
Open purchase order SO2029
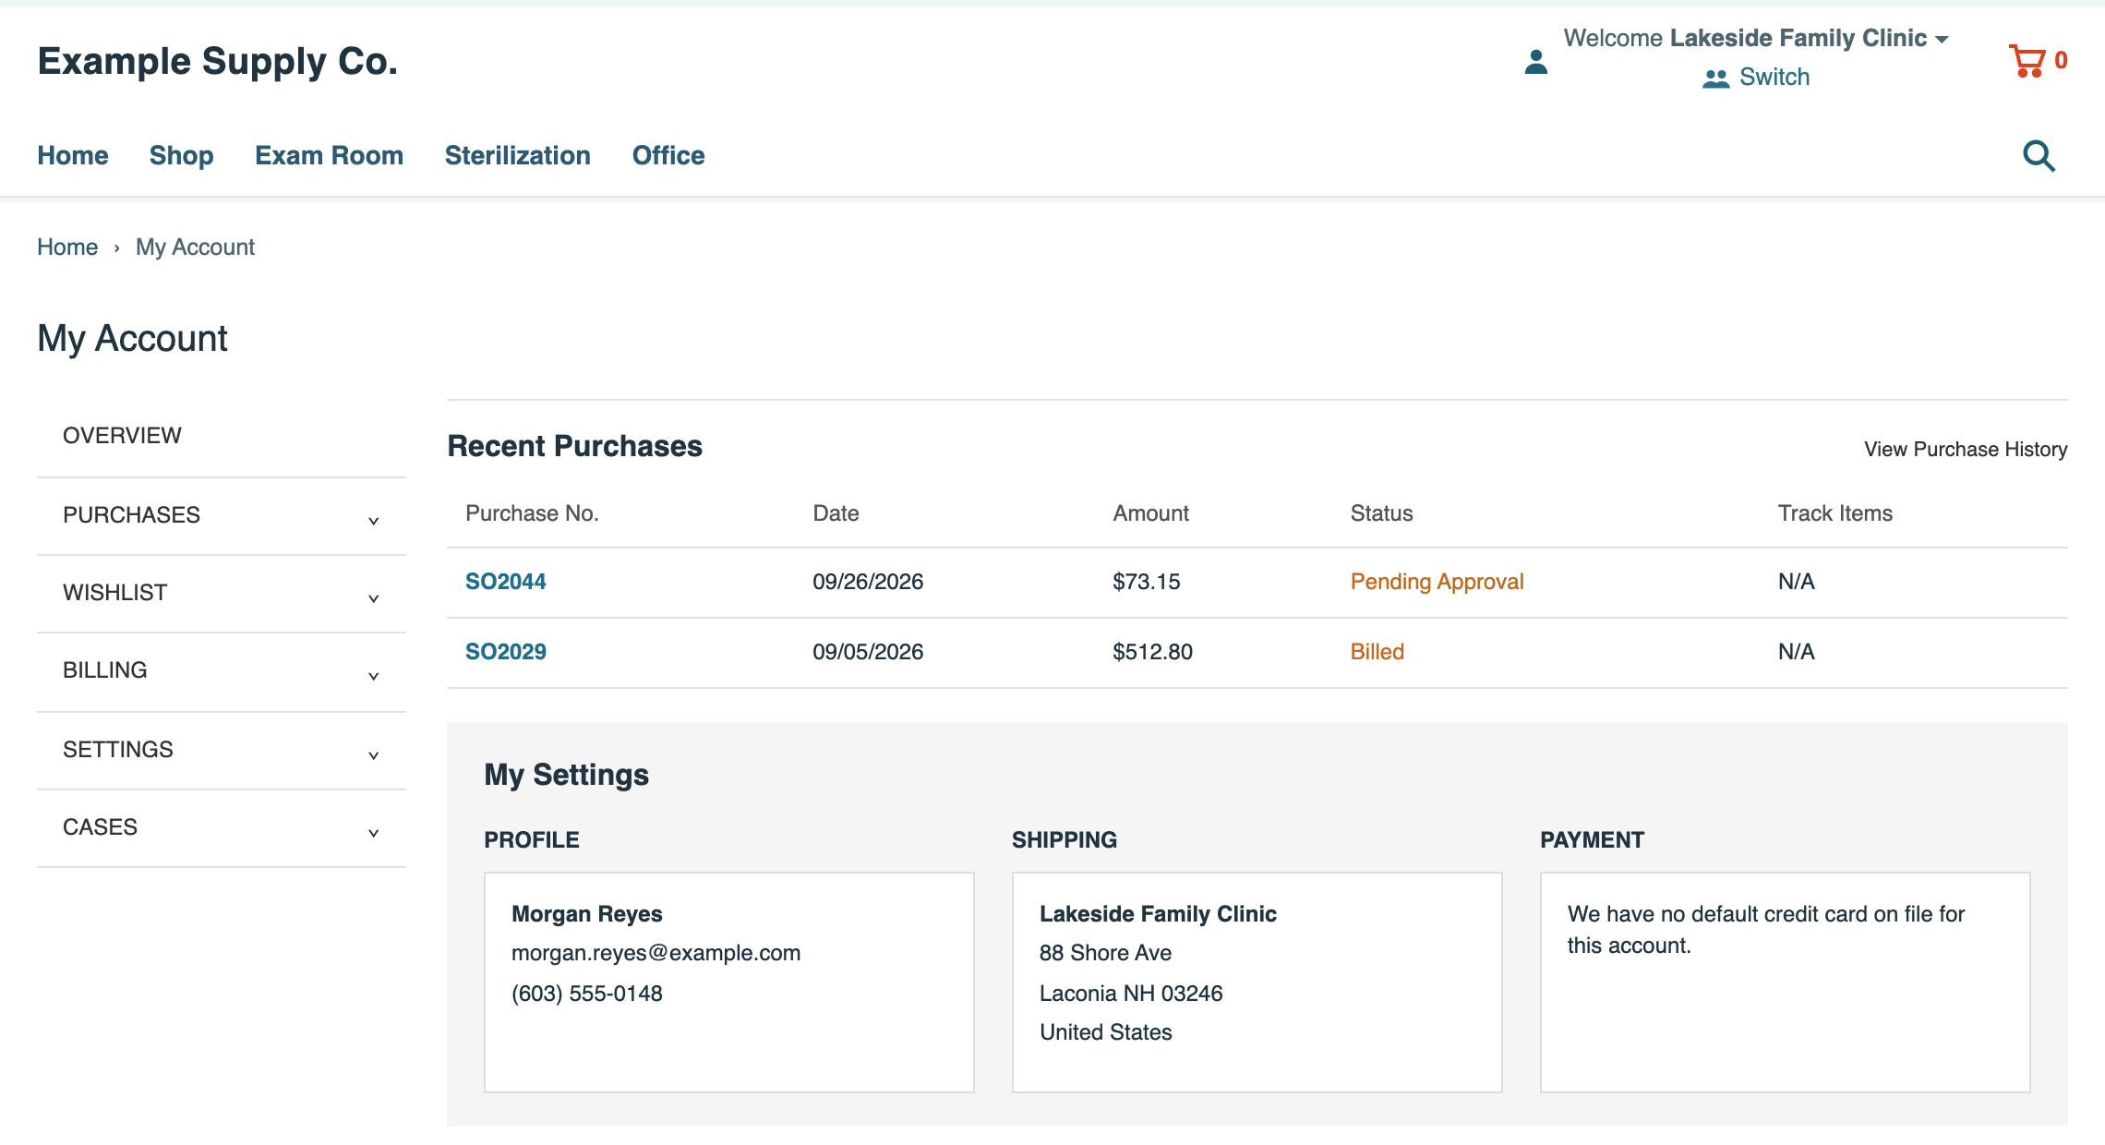[506, 652]
